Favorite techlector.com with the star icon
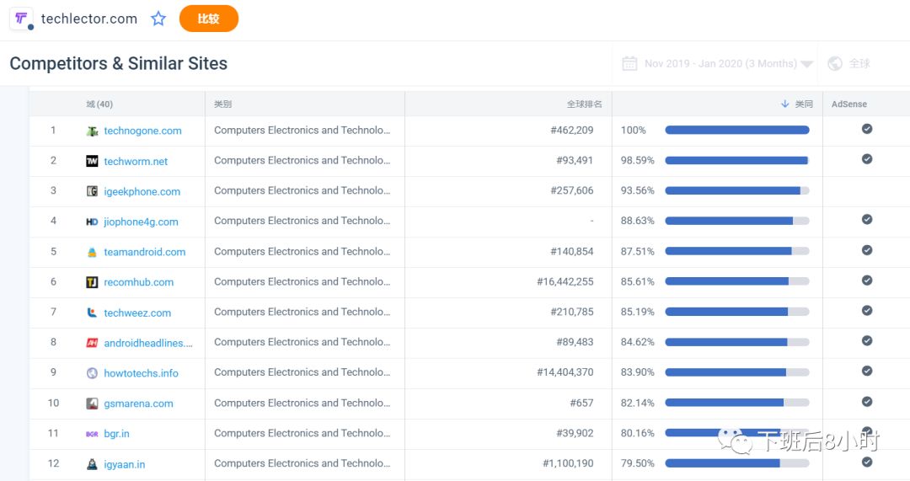The height and width of the screenshot is (481, 910). point(158,19)
